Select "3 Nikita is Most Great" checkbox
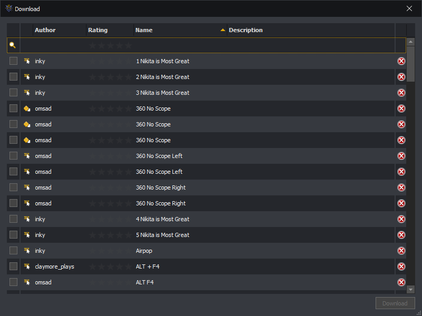Viewport: 422px width, 316px height. 14,93
